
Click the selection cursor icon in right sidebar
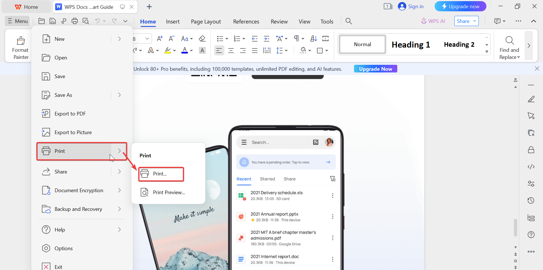pyautogui.click(x=531, y=116)
